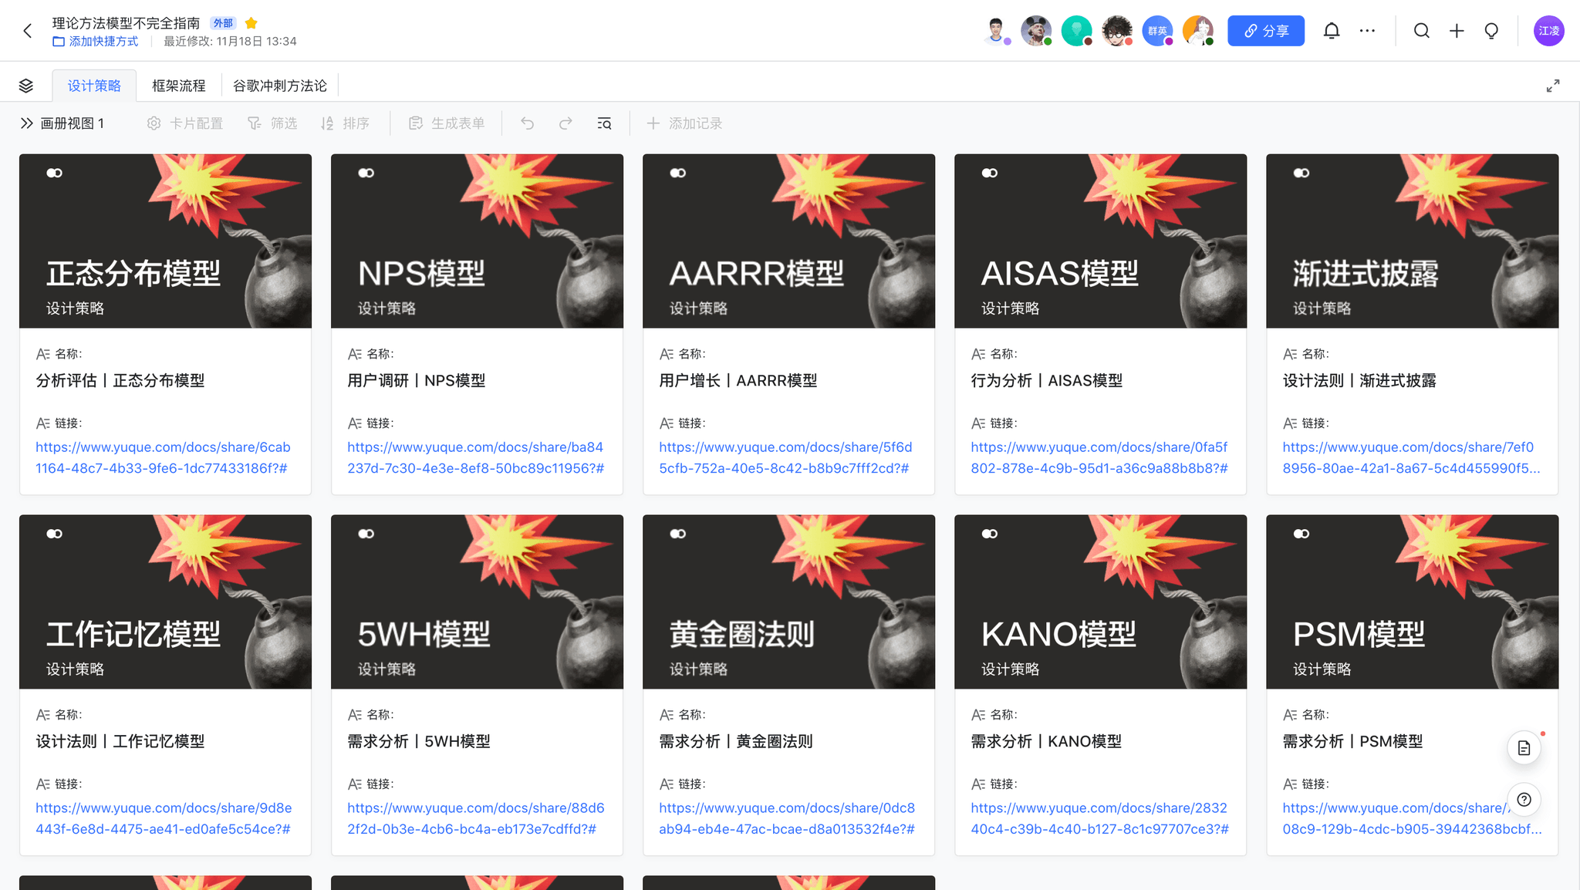This screenshot has width=1580, height=890.
Task: Open the more options ellipsis menu
Action: coord(1367,31)
